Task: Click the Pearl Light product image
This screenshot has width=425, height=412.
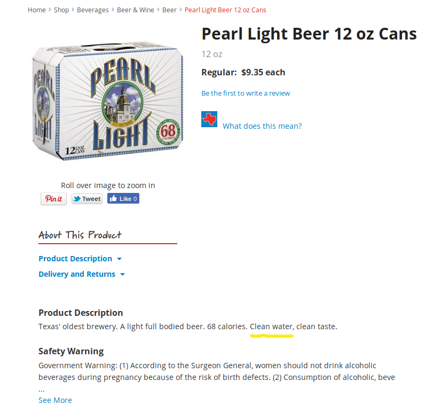Action: [108, 102]
